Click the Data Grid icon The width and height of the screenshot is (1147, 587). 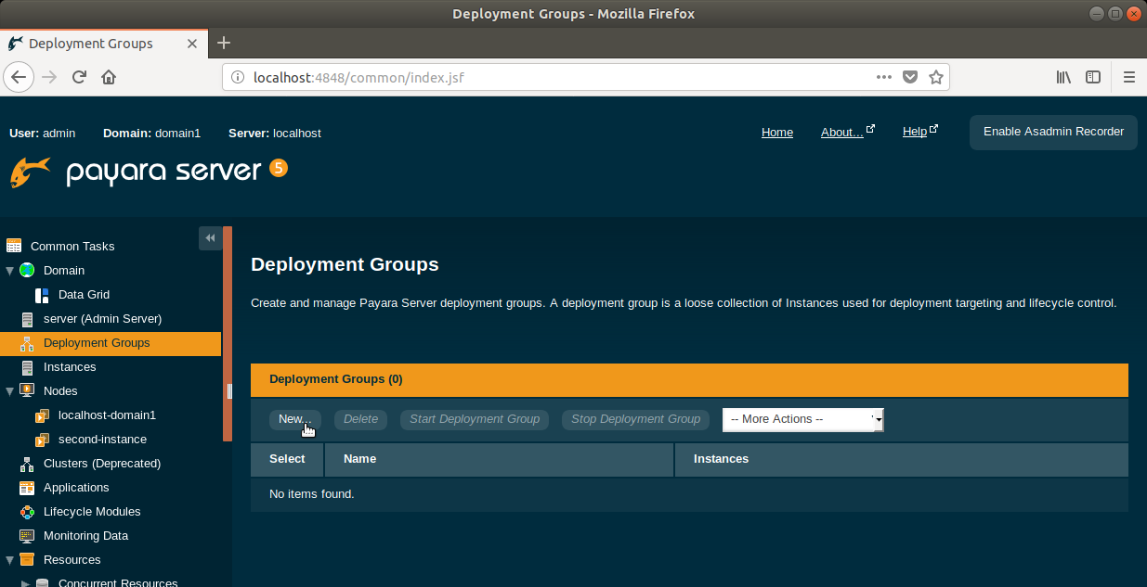tap(42, 295)
